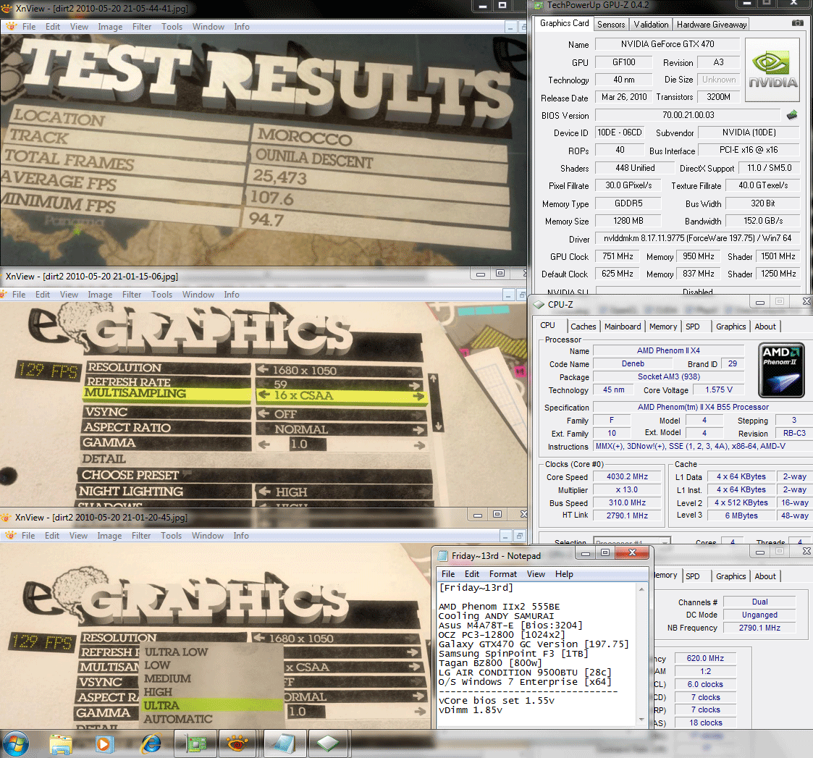This screenshot has width=813, height=758.
Task: Open the Hardware Giveaway tab in GPU-Z
Action: coord(712,25)
